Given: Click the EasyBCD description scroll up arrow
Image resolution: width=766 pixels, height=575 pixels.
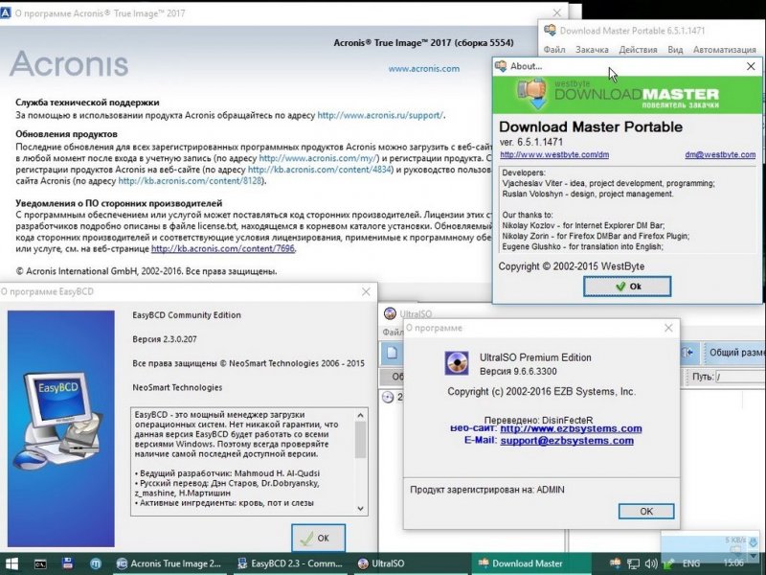Looking at the screenshot, I should click(361, 415).
